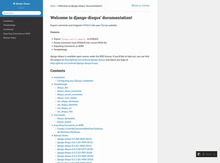Open django-disqus 0.5 (08-MAR-2015) notes
Viewport: 220px width, 163px height.
click(x=75, y=139)
